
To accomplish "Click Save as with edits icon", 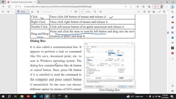I will pos(154,12).
